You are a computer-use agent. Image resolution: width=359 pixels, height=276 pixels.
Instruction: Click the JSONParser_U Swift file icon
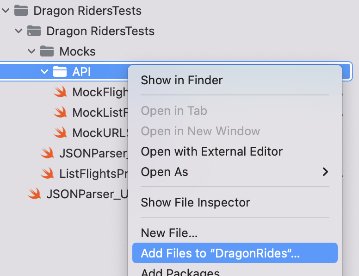pyautogui.click(x=34, y=194)
